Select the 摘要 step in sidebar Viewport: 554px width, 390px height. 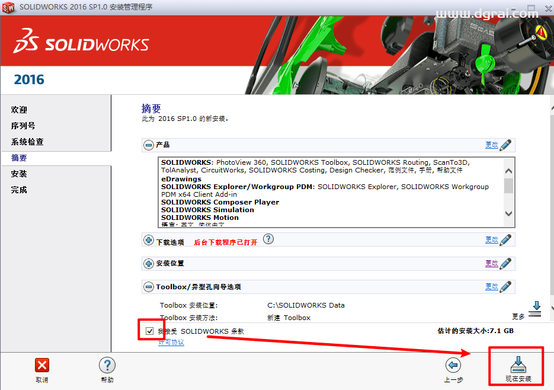pos(19,158)
